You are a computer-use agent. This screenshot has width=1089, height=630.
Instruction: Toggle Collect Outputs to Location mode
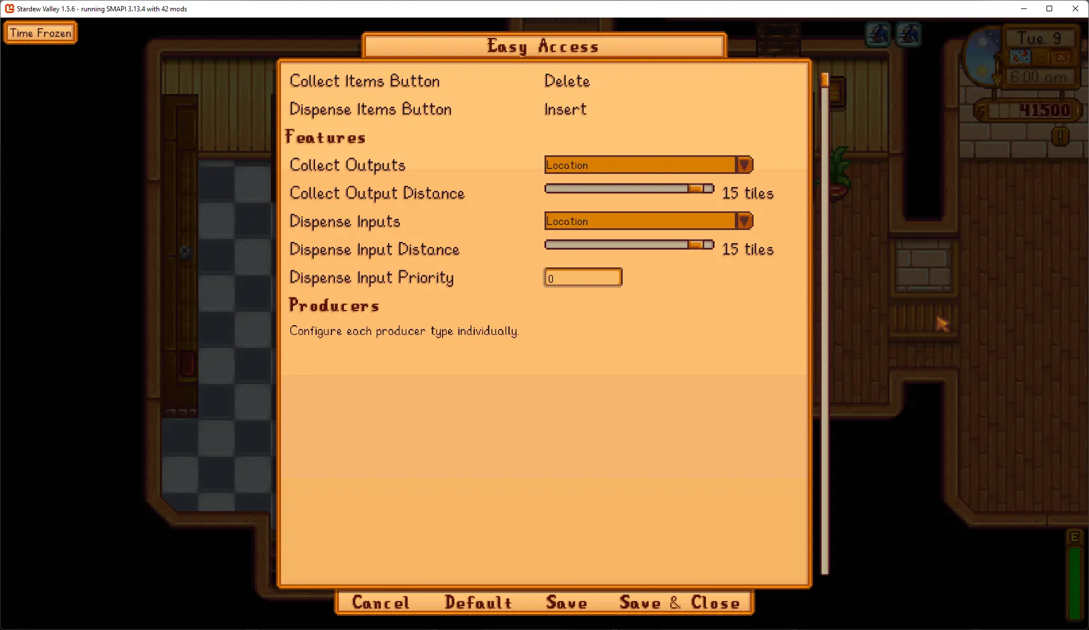(648, 164)
